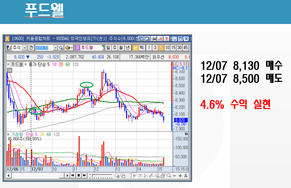Choose the 1 minute interval
Viewport: 291px width, 188px height.
click(149, 48)
